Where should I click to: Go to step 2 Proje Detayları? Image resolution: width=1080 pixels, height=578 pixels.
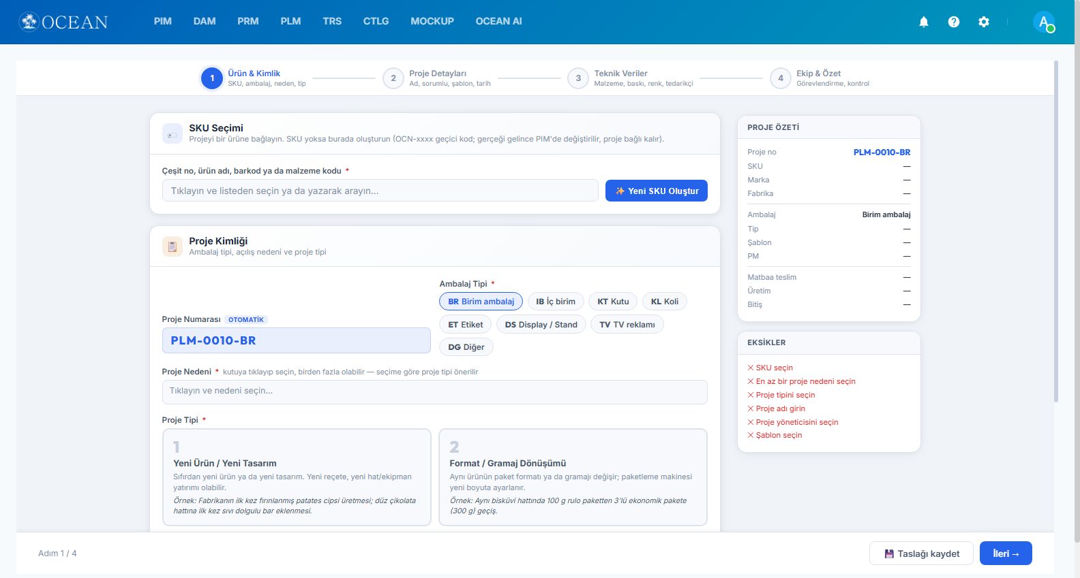pos(437,78)
